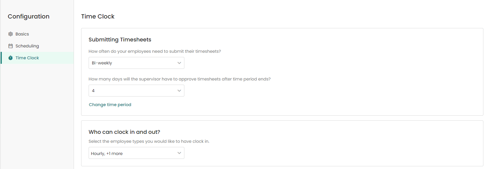Image resolution: width=487 pixels, height=169 pixels.
Task: Open the Basics configuration section
Action: (22, 34)
